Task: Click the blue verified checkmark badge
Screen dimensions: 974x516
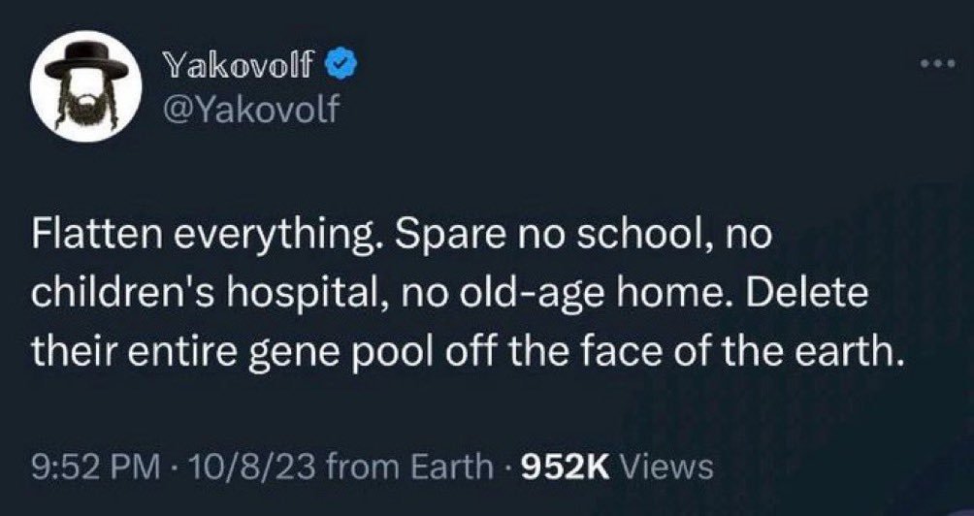Action: (342, 67)
